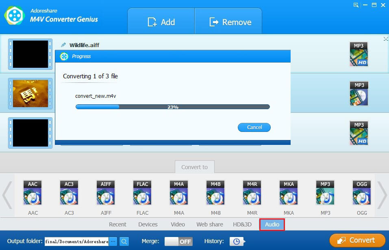Screen dimensions: 389x250
Task: Minimize the M4V Converter Genius window
Action: click(x=365, y=5)
